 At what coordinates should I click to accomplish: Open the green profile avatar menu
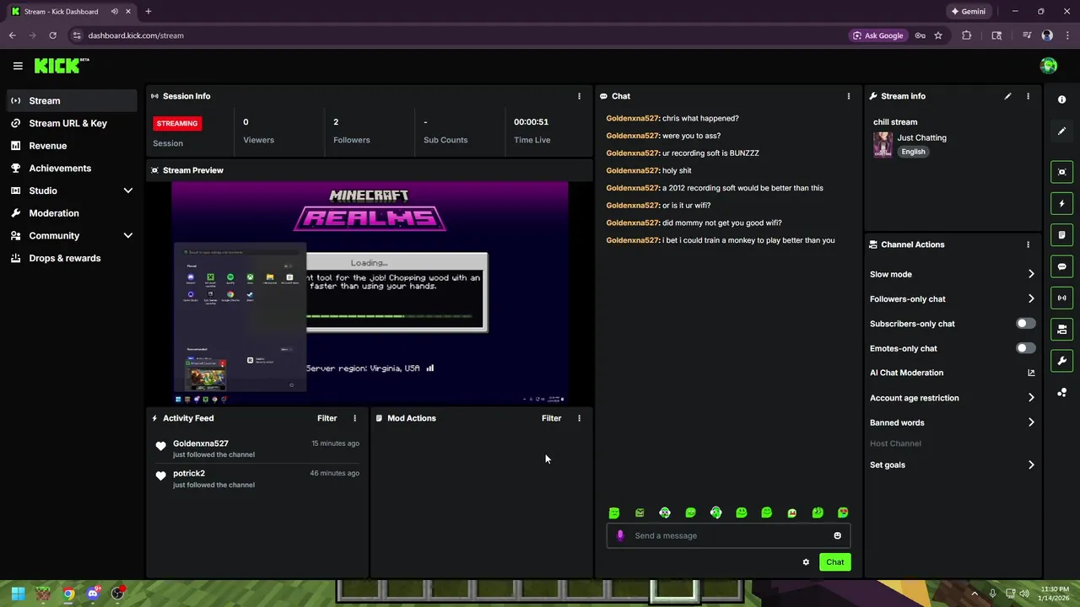point(1049,66)
